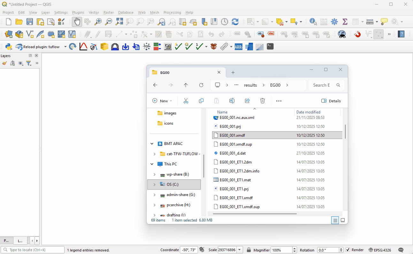Click the Details button in Explorer
The width and height of the screenshot is (413, 254).
(331, 101)
